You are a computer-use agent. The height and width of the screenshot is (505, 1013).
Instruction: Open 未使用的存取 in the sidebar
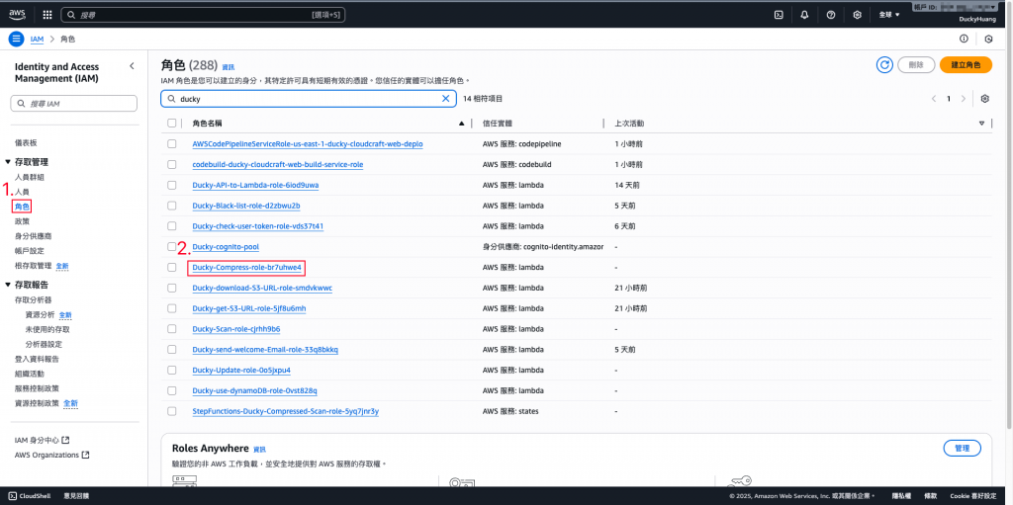(x=47, y=329)
